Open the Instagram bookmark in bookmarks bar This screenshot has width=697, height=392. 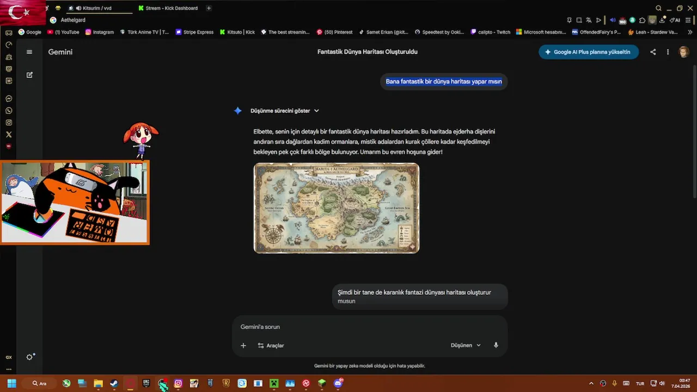[100, 32]
